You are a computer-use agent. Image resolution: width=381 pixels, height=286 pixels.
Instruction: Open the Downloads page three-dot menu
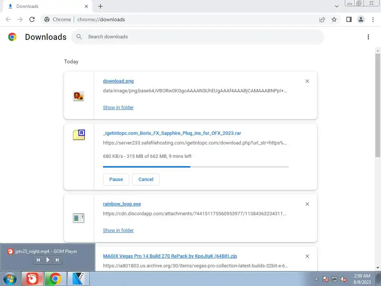pos(368,37)
